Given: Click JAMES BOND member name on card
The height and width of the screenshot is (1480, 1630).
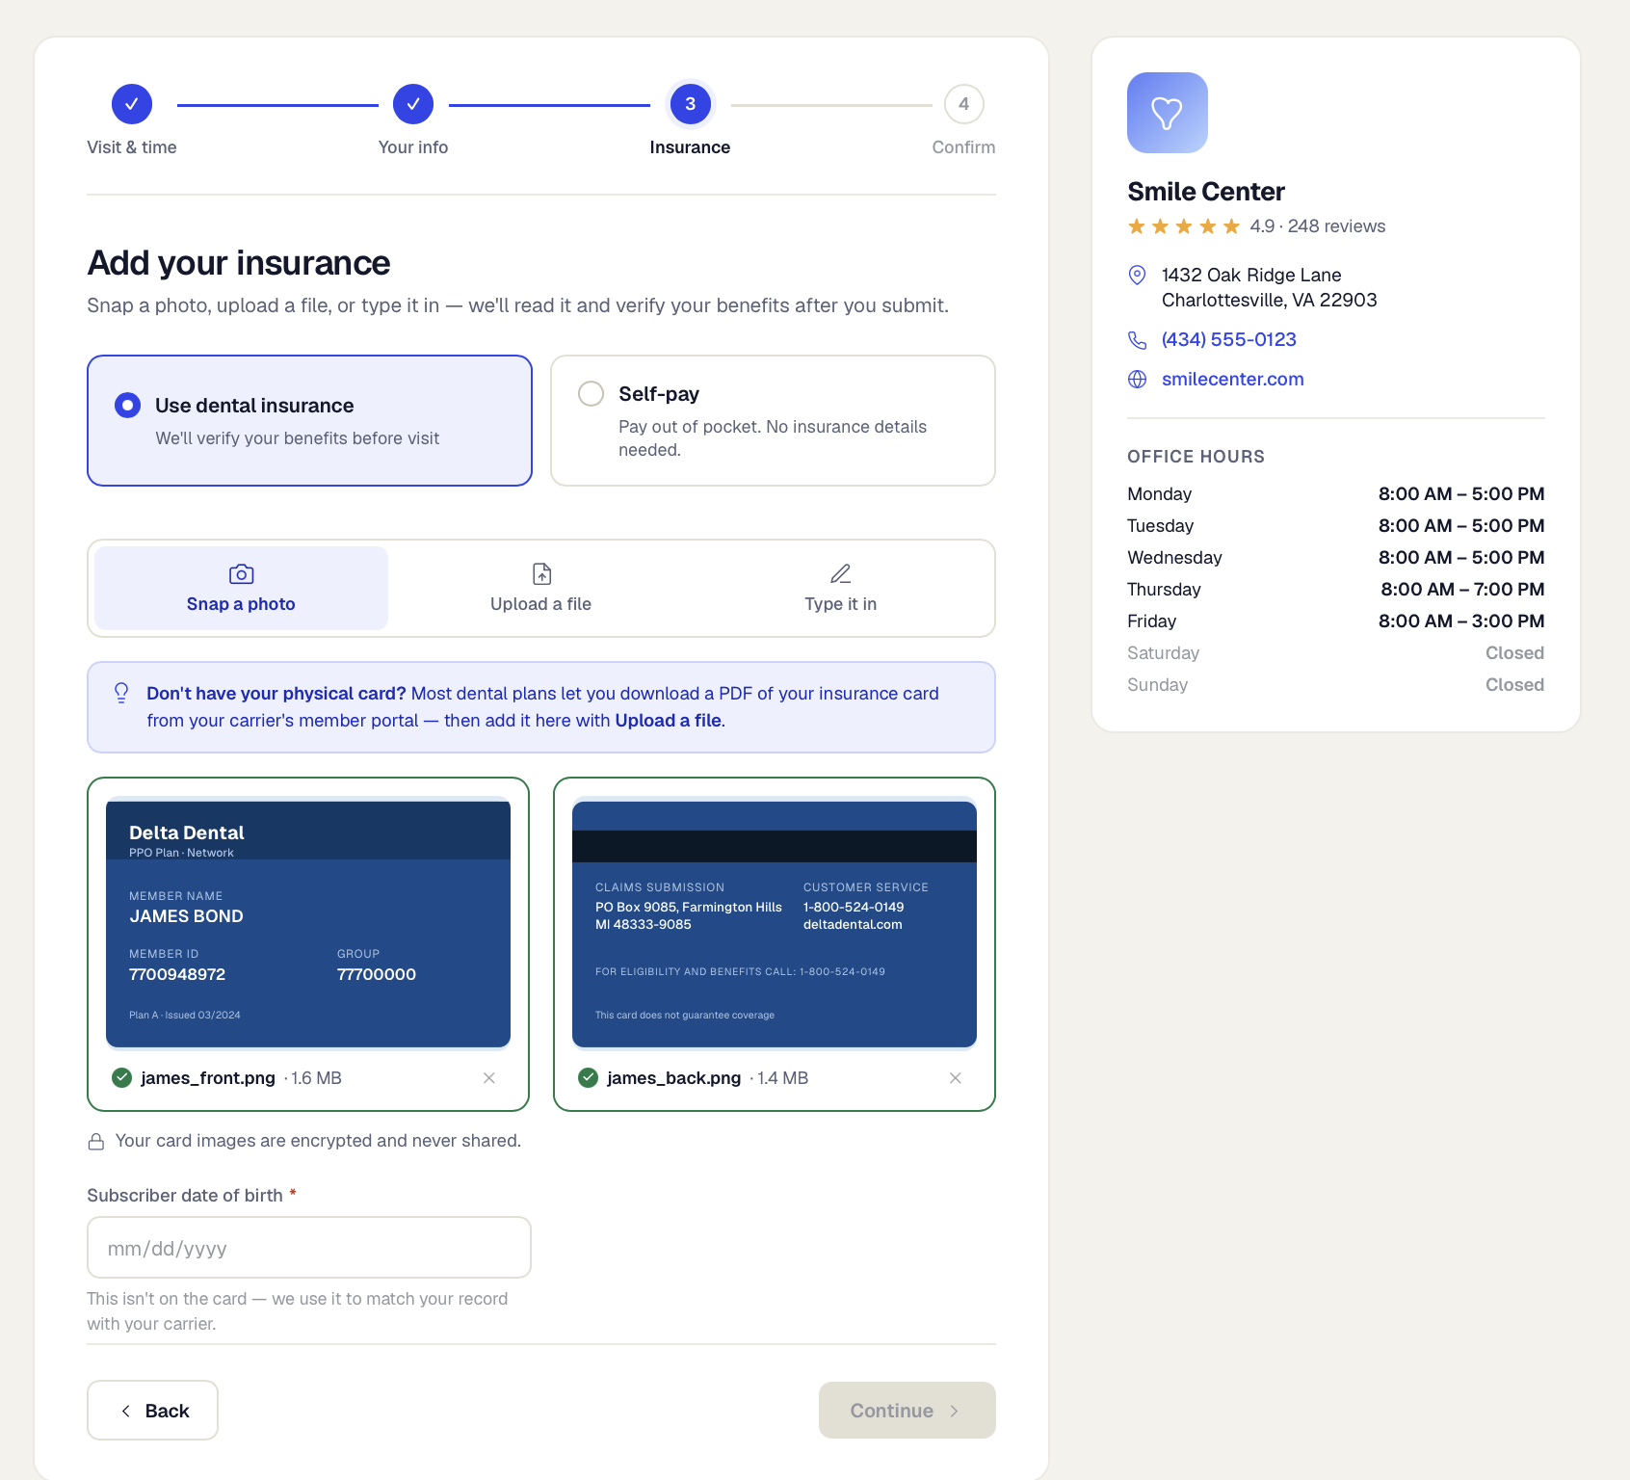Looking at the screenshot, I should 186,916.
